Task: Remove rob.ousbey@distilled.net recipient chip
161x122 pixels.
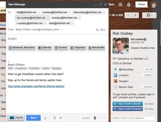Action: click(x=48, y=18)
